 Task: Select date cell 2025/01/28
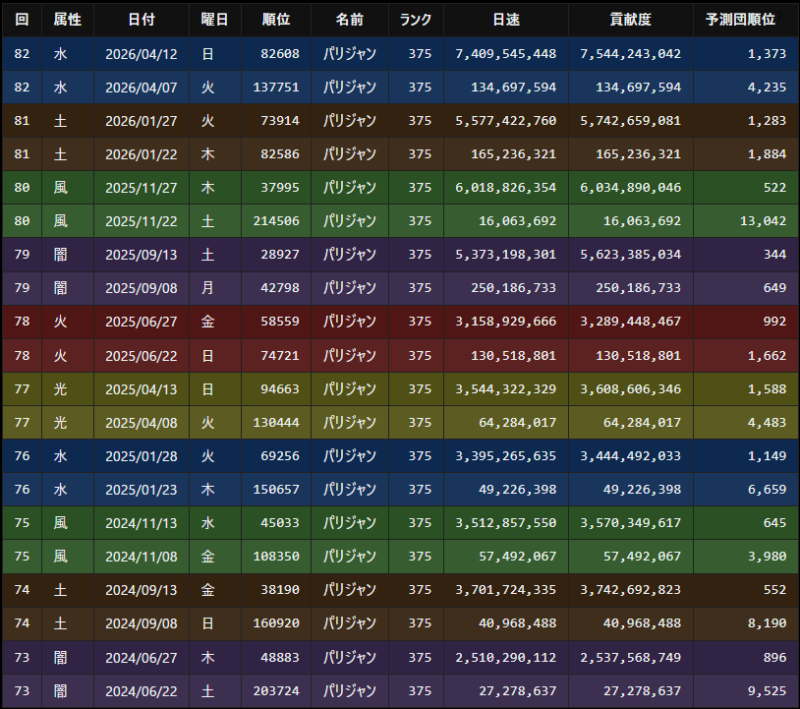click(142, 456)
